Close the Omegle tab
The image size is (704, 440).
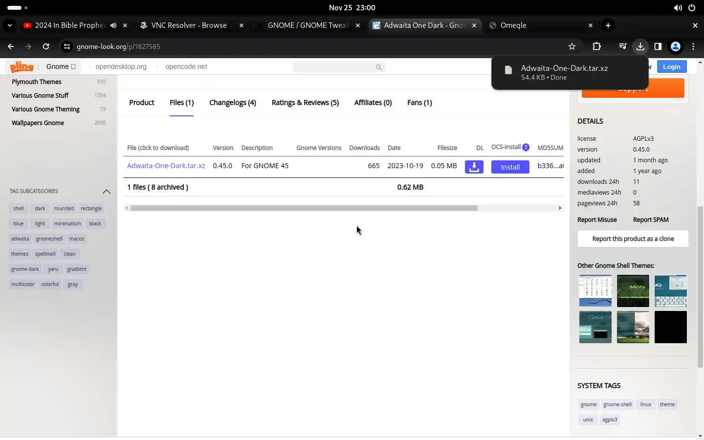click(x=591, y=25)
